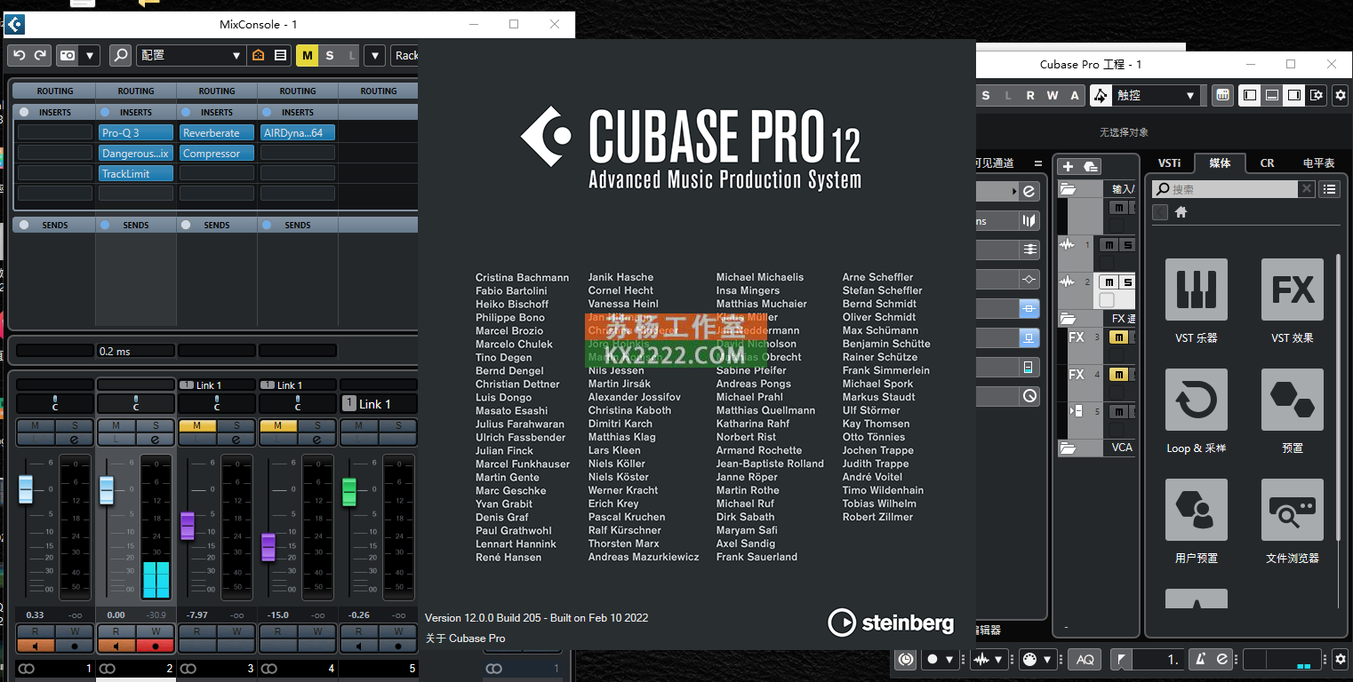Click stereo link icon of channel 4
The width and height of the screenshot is (1353, 682).
268,668
